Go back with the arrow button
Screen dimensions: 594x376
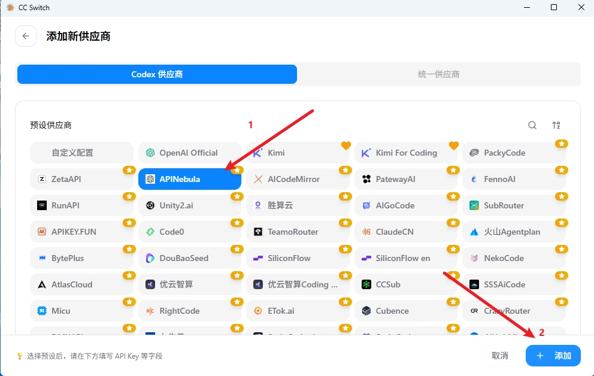26,36
